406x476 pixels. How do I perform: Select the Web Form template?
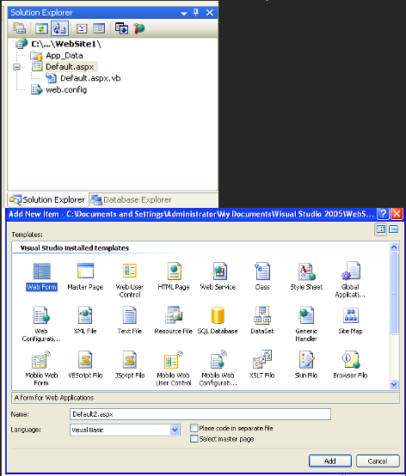pos(41,277)
